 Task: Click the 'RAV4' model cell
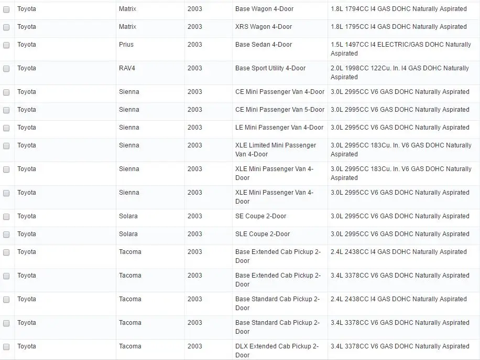pyautogui.click(x=150, y=73)
